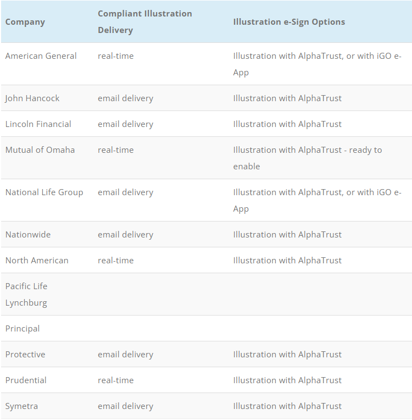Click real-time in the American General row
Image resolution: width=412 pixels, height=420 pixels.
tap(116, 56)
